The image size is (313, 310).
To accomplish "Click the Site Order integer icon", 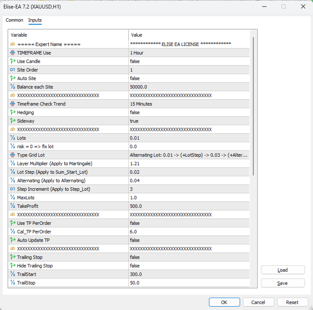I will 12,70.
